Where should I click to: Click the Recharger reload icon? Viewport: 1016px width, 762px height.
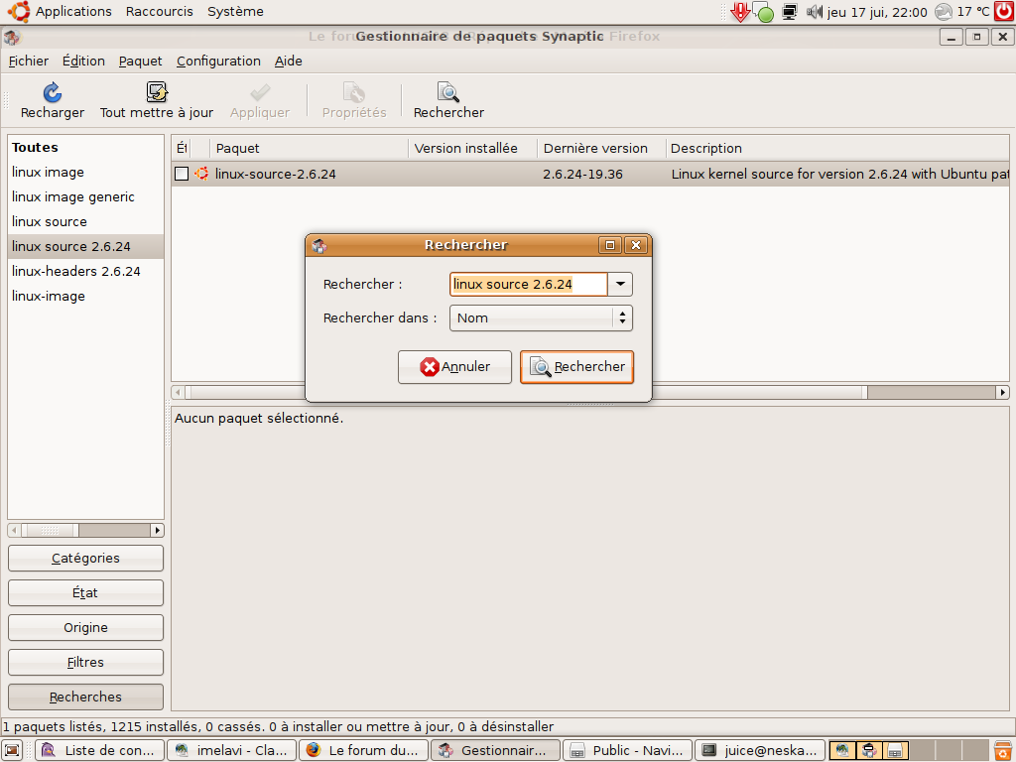click(53, 93)
